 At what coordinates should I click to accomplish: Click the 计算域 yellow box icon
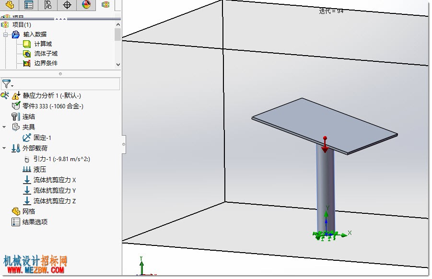(27, 44)
